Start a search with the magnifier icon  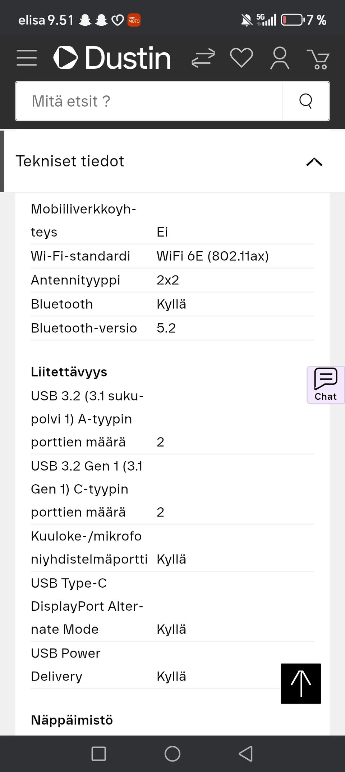pos(306,101)
